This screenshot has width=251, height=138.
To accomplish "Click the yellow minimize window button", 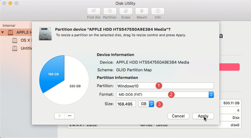I will (10, 3).
